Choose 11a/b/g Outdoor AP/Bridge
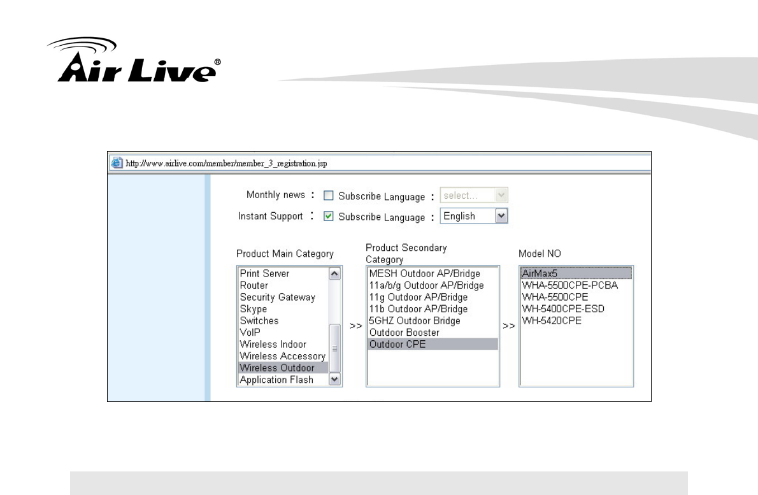 (x=433, y=285)
